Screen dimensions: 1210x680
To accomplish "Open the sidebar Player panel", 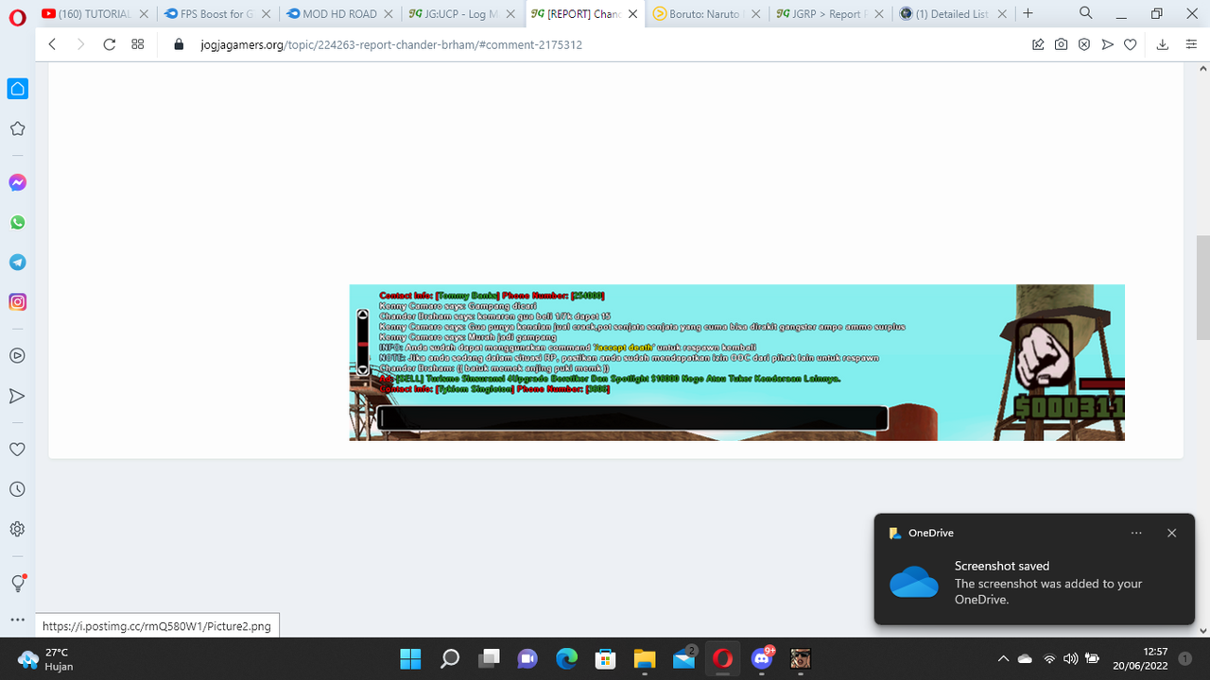I will 17,356.
